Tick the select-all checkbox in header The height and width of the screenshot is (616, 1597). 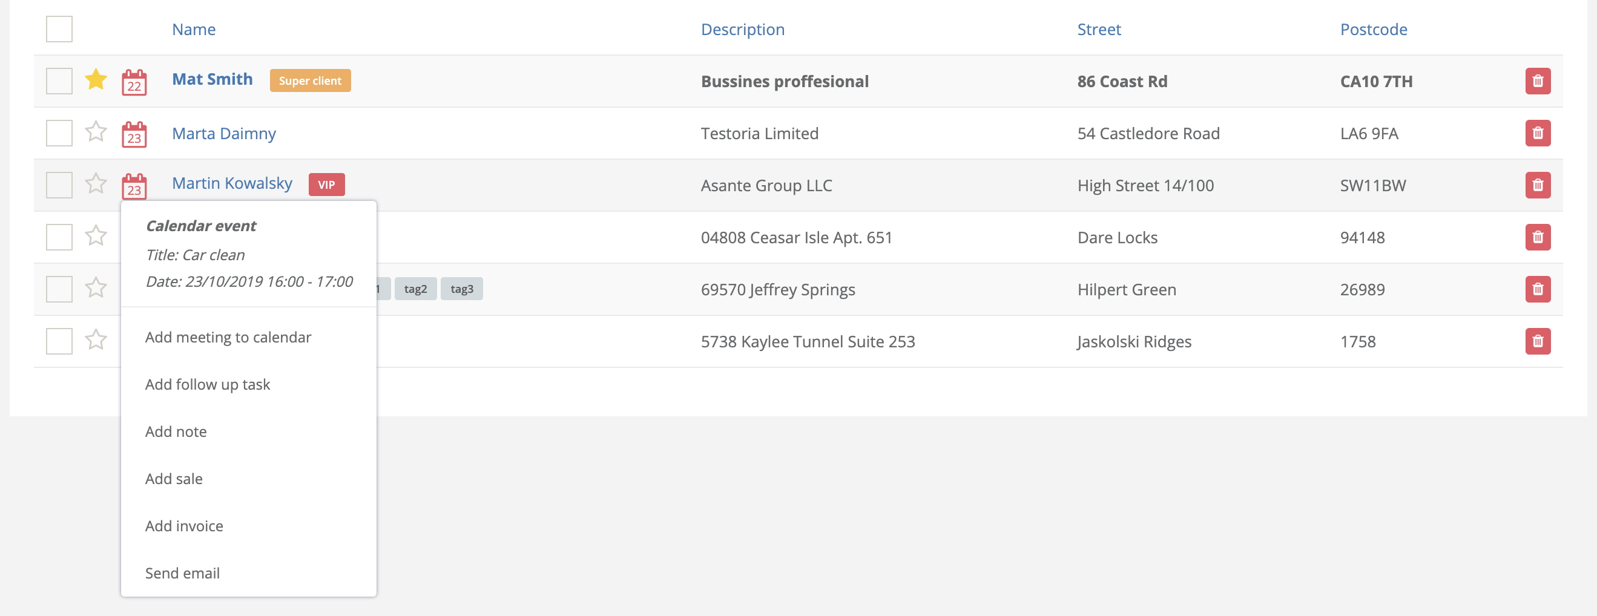click(x=59, y=29)
